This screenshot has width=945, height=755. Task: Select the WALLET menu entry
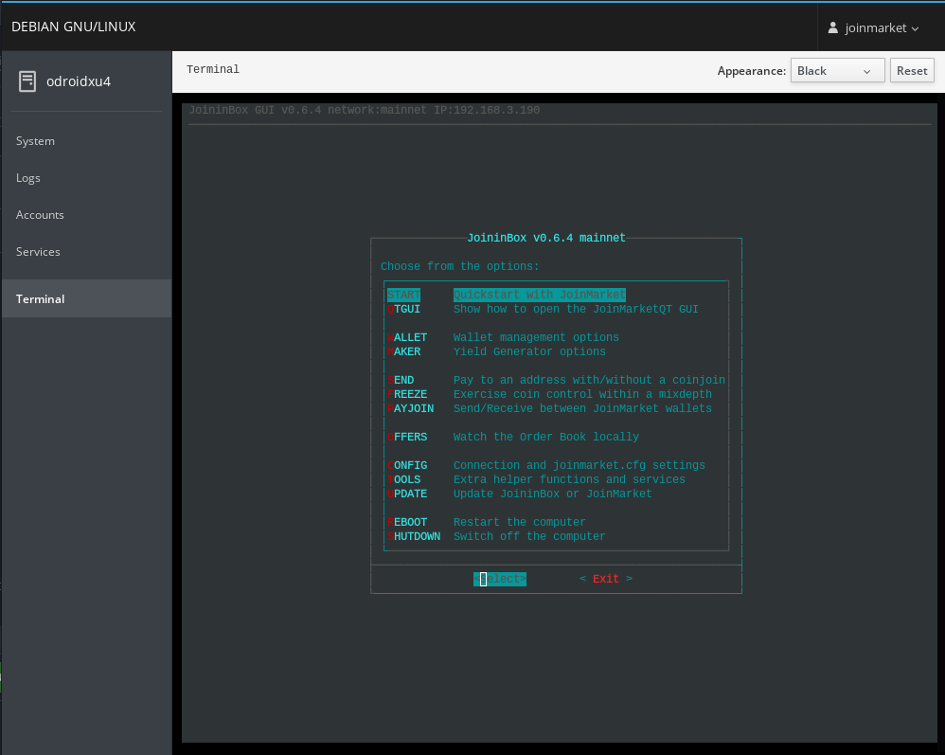coord(407,337)
